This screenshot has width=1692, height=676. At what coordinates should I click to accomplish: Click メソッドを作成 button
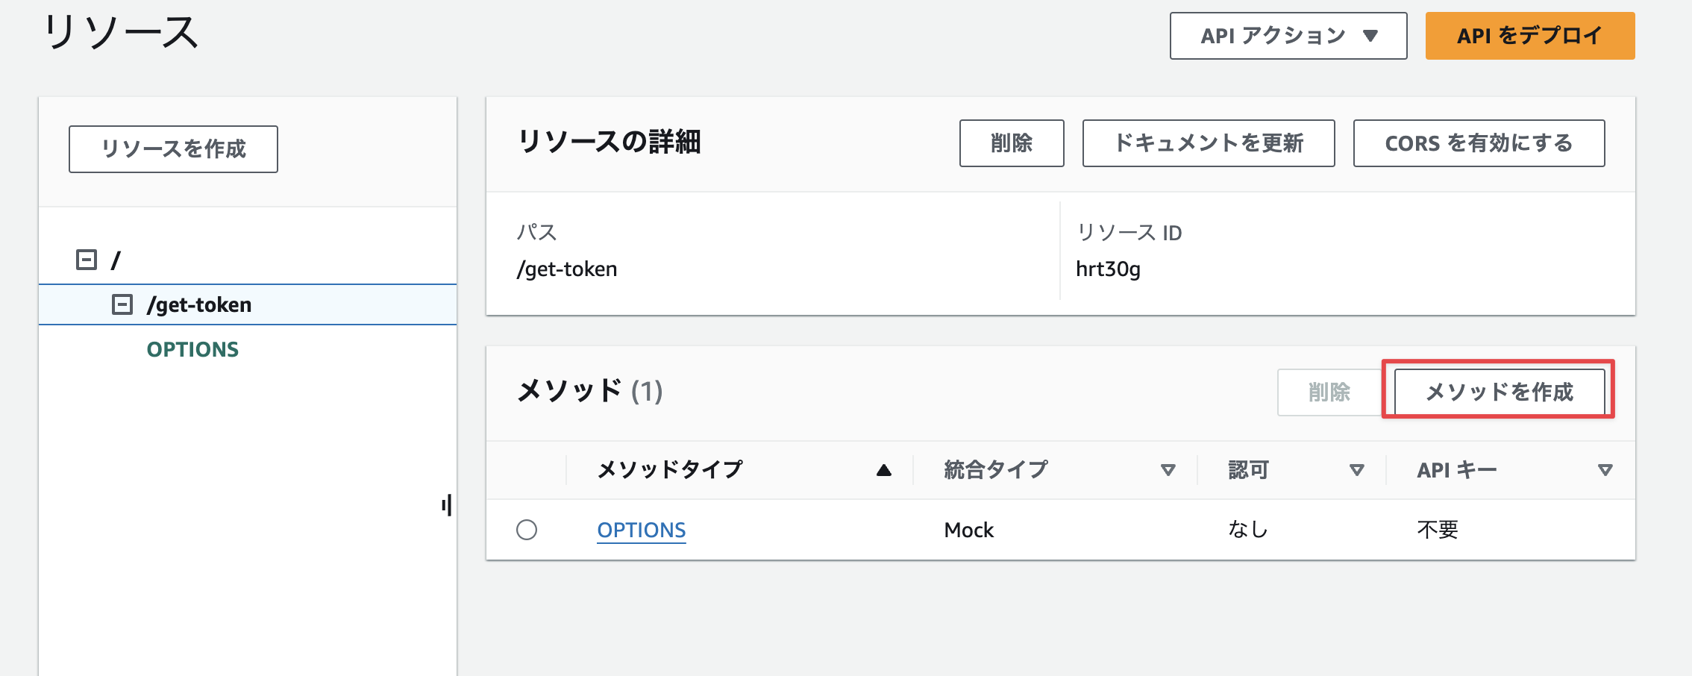pyautogui.click(x=1500, y=392)
